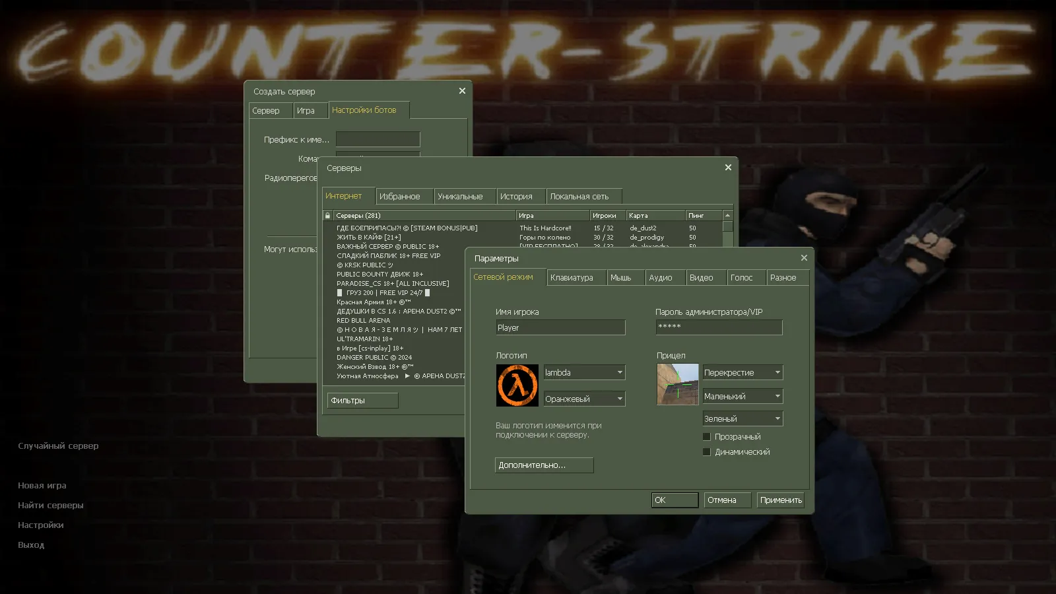Click the lock icon column header
Viewport: 1056px width, 594px height.
(x=327, y=216)
